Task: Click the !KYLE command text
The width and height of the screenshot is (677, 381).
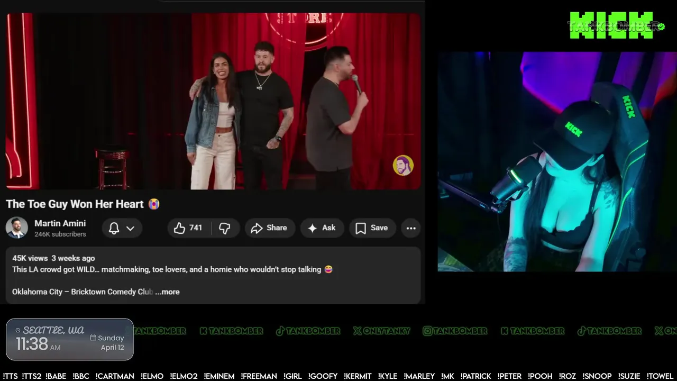Action: (388, 376)
